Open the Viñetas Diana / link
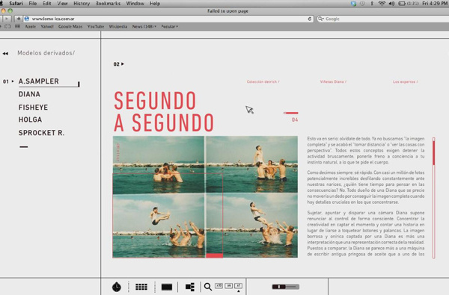Viewport: 449px width, 295px height. (x=333, y=81)
